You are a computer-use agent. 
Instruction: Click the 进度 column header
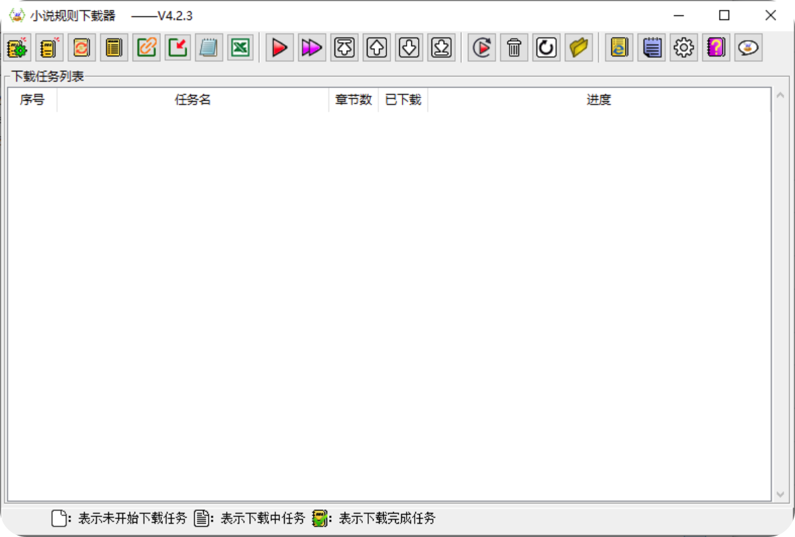point(599,100)
